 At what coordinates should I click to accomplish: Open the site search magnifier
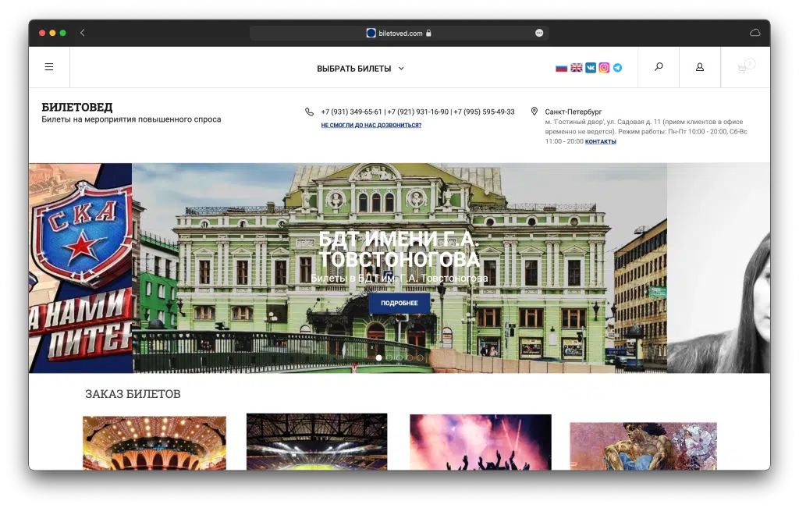pos(659,67)
